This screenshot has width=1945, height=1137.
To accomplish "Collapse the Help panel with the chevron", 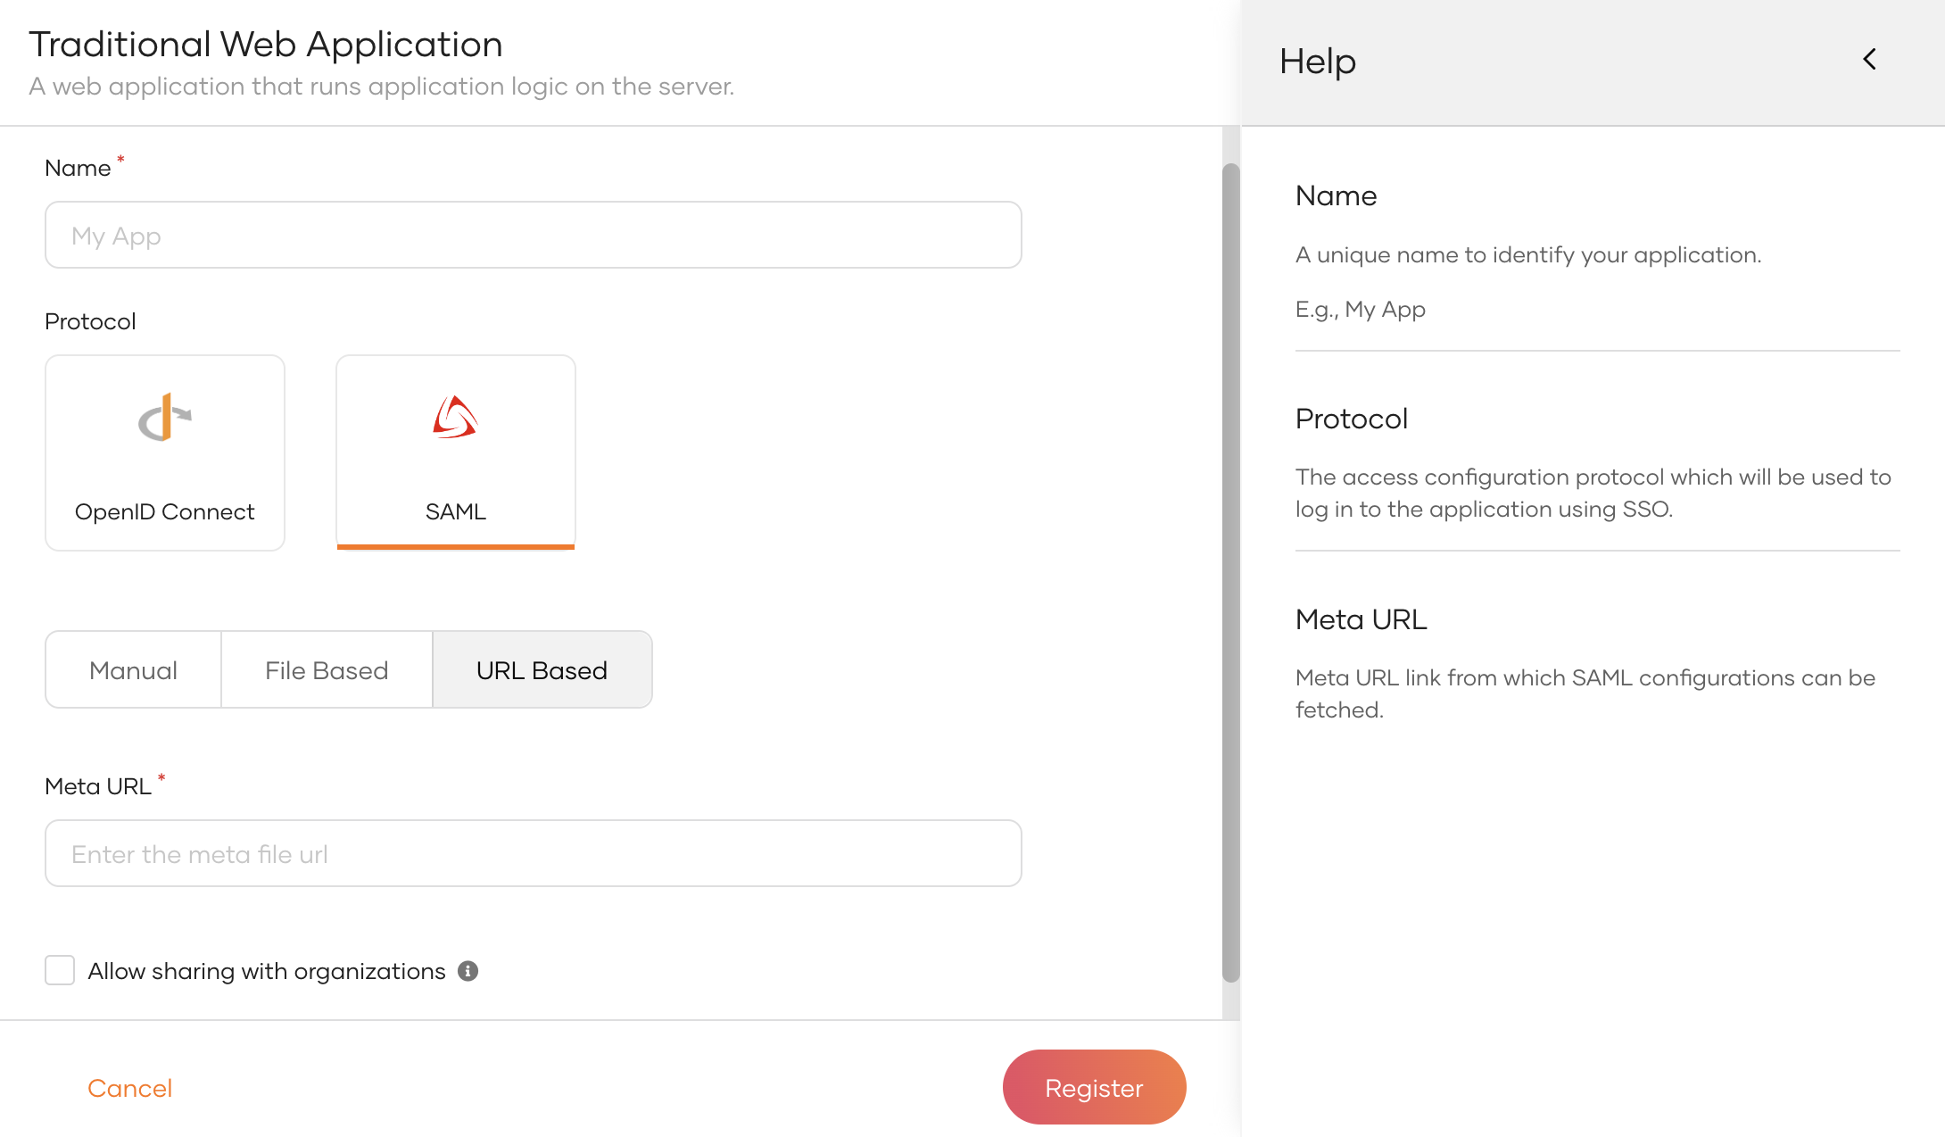I will click(1869, 60).
